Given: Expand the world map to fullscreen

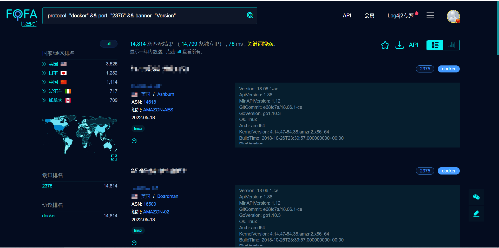Looking at the screenshot, I should [114, 157].
